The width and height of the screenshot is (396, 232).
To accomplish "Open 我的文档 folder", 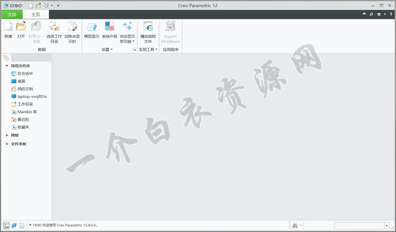I will [x=22, y=89].
